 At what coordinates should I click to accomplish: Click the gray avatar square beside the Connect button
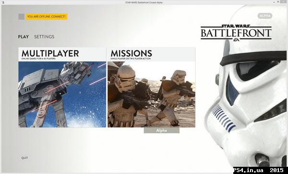[x=22, y=16]
